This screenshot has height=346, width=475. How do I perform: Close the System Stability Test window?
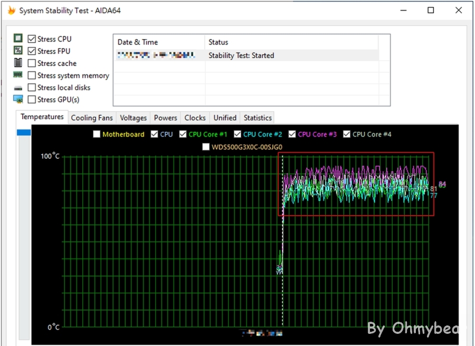pos(458,11)
